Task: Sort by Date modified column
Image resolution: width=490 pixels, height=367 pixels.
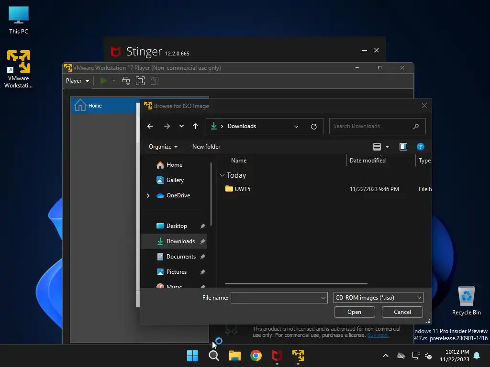Action: pos(367,161)
